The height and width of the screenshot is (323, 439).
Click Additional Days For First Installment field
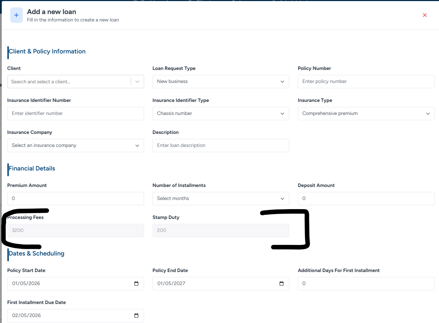[x=366, y=284]
